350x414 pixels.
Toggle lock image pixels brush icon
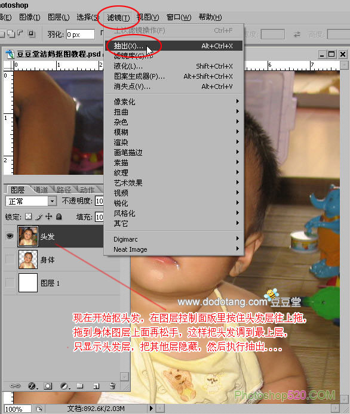click(39, 217)
